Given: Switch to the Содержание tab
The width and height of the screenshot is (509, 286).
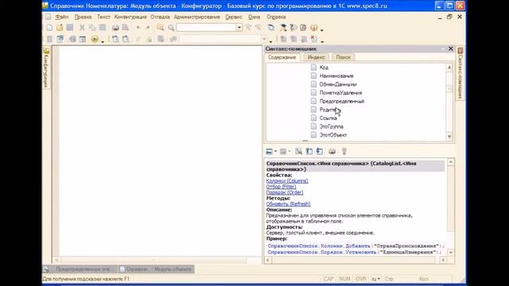Looking at the screenshot, I should [282, 57].
